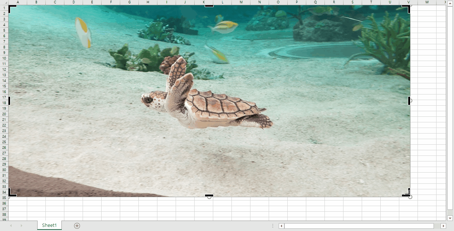The height and width of the screenshot is (231, 454).
Task: Select row 32 header
Action: point(4,181)
